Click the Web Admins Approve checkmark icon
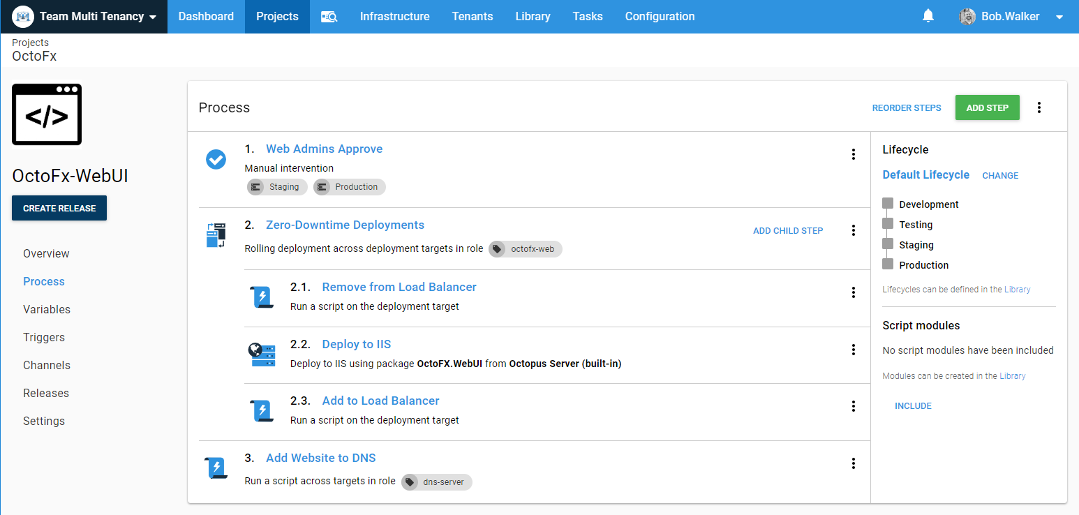Screen dimensions: 1079x515 click(x=216, y=159)
